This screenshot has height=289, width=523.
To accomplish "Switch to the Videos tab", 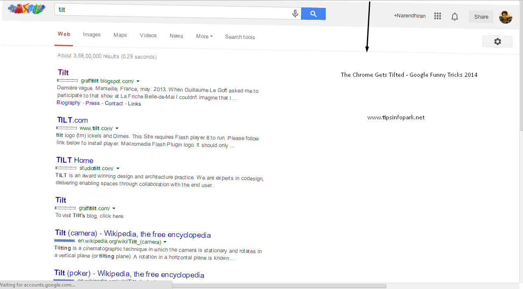I will [148, 36].
